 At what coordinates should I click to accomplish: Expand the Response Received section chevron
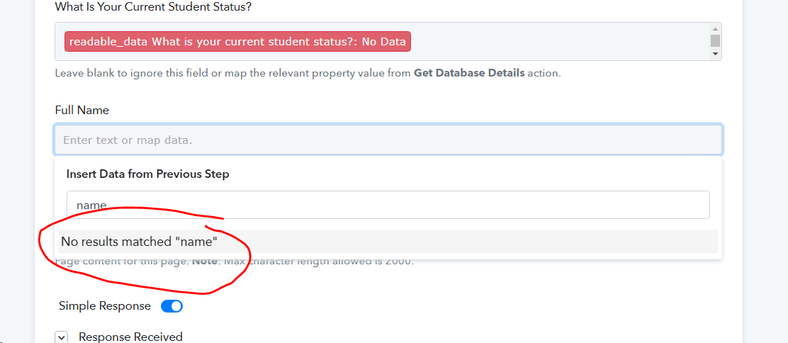coord(62,337)
